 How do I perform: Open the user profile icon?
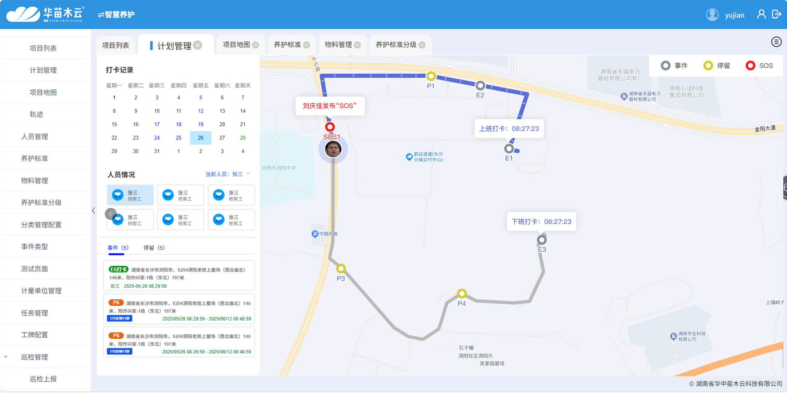click(761, 14)
